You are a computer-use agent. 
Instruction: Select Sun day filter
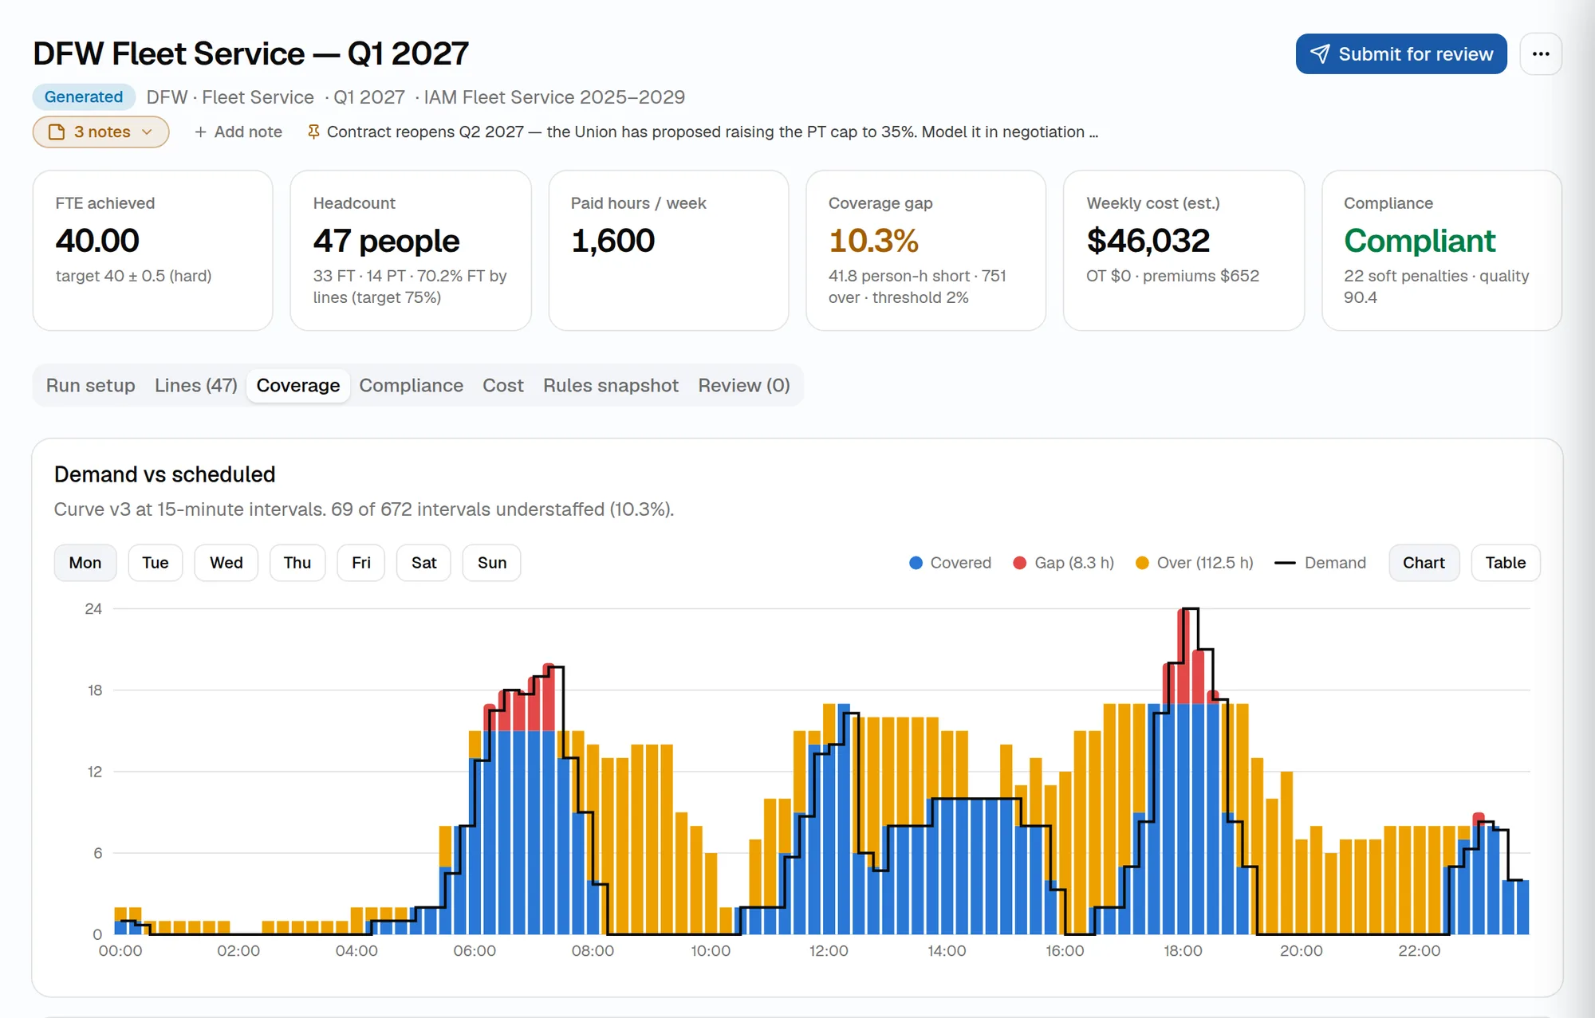(492, 563)
